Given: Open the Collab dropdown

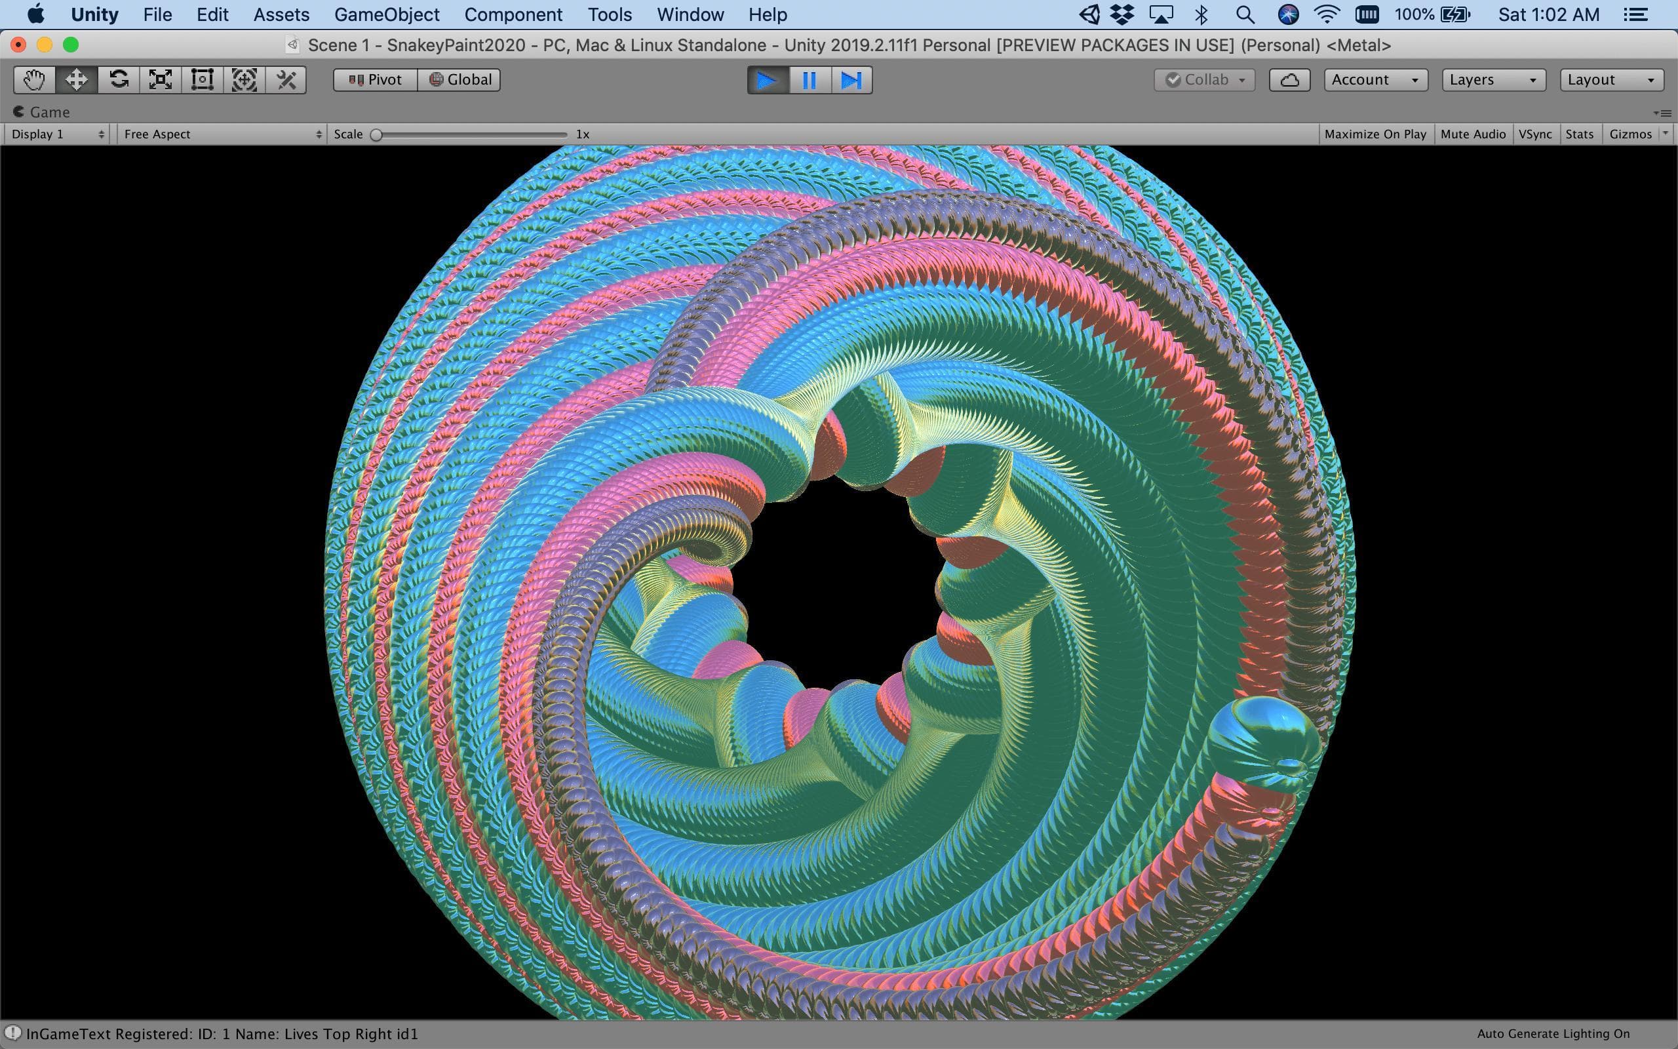Looking at the screenshot, I should coord(1204,80).
